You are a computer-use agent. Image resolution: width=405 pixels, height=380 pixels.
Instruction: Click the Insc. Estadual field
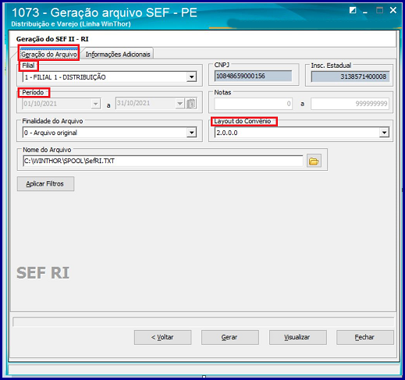pyautogui.click(x=350, y=76)
